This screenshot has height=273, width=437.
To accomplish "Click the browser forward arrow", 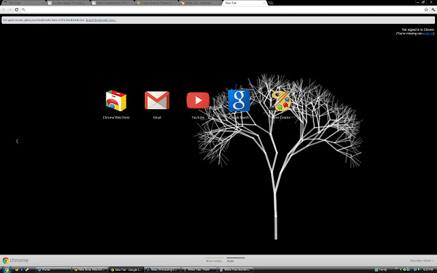I will tap(10, 10).
